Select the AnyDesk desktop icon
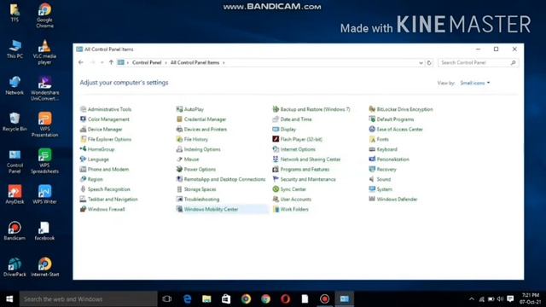Screen dimensions: 546x307 [15, 194]
